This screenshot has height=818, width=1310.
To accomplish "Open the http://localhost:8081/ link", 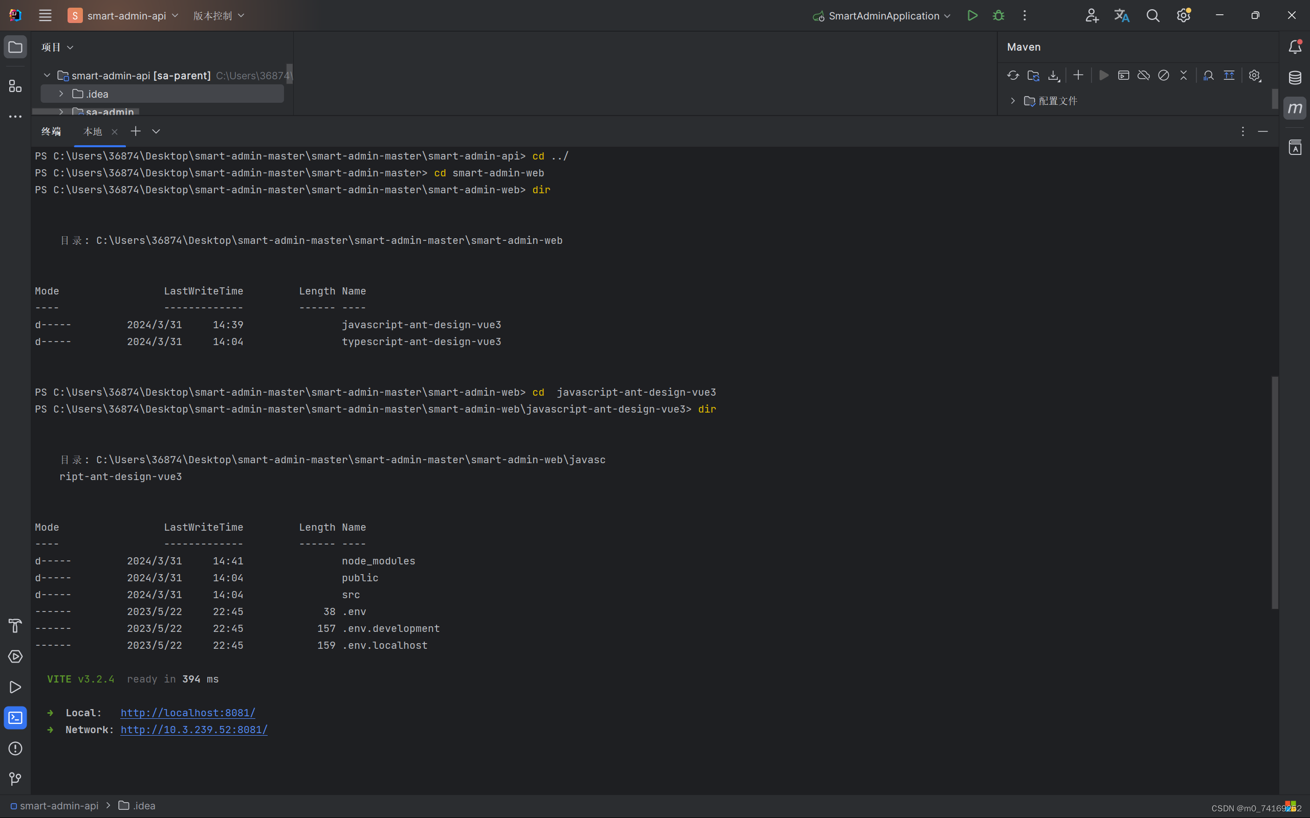I will tap(187, 713).
